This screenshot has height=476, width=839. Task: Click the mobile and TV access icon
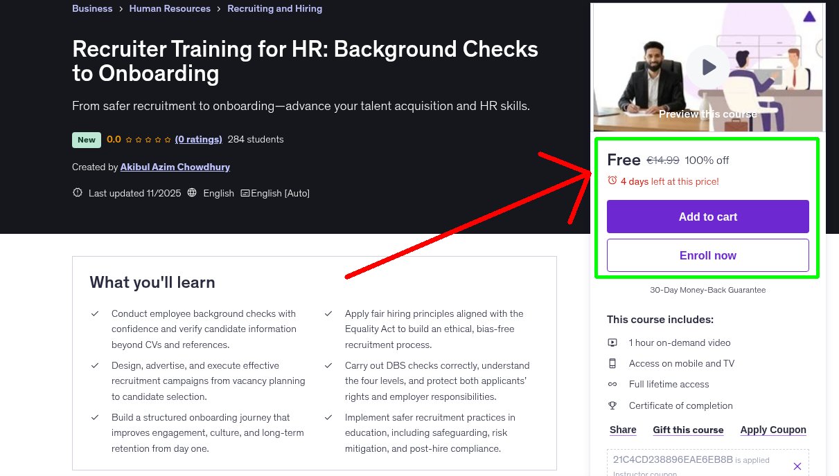pyautogui.click(x=612, y=363)
